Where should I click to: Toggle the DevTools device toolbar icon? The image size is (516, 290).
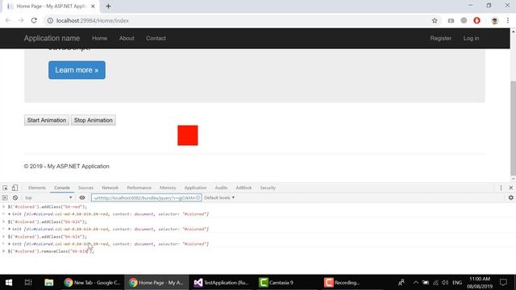tap(15, 188)
